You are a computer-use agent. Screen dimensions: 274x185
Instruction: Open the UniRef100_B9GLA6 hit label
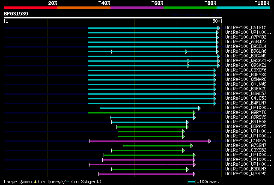246,51
